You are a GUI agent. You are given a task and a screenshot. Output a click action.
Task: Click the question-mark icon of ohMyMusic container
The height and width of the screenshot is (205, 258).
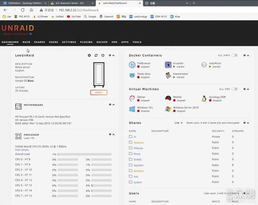[x=204, y=65]
